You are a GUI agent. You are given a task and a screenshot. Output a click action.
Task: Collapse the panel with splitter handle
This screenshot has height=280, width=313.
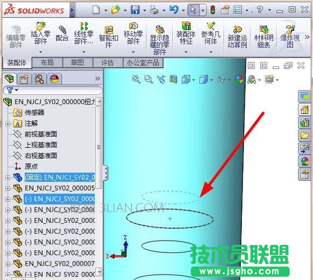pos(106,173)
